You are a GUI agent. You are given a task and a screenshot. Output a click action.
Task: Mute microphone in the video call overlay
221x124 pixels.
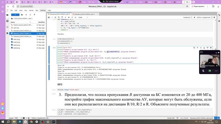click(x=203, y=71)
